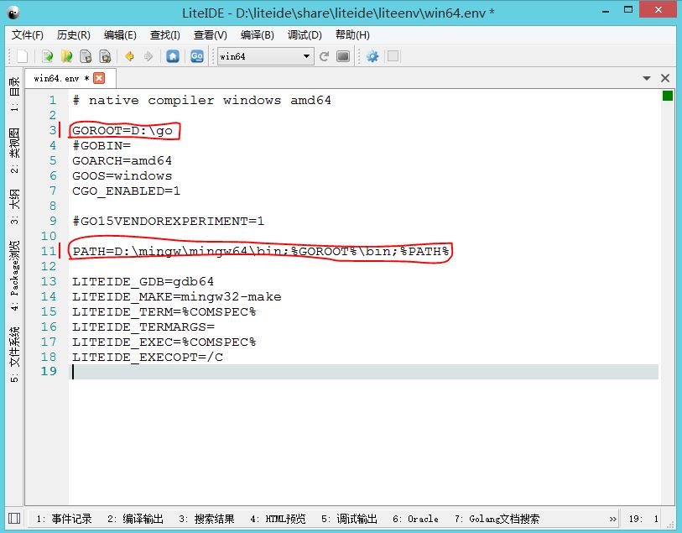This screenshot has width=682, height=533.
Task: Go forward with the gray arrow
Action: [x=148, y=56]
